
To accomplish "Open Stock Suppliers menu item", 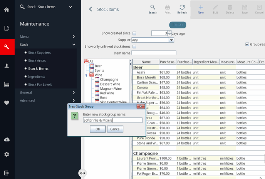I will point(39,52).
